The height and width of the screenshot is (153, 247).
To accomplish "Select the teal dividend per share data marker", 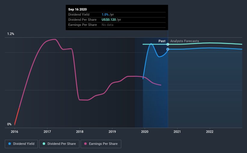I will (x=168, y=44).
